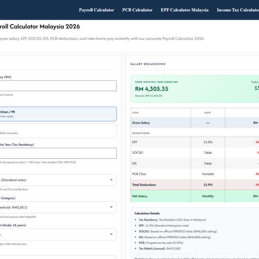Click the RM 4,305.35 take-home pay card
Image resolution: width=259 pixels, height=259 pixels.
coord(195,89)
